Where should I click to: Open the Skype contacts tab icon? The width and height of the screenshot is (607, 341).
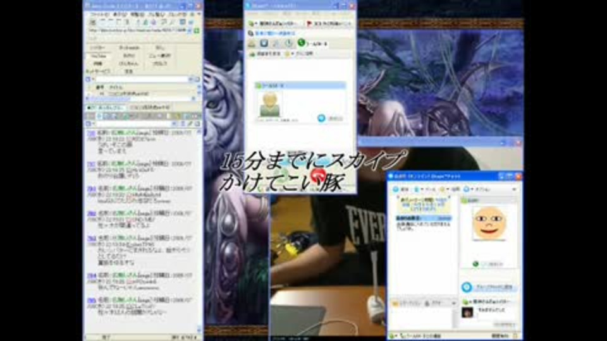coord(252,44)
